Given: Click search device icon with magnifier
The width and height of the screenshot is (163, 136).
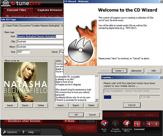Looking at the screenshot, I should click(x=156, y=124).
